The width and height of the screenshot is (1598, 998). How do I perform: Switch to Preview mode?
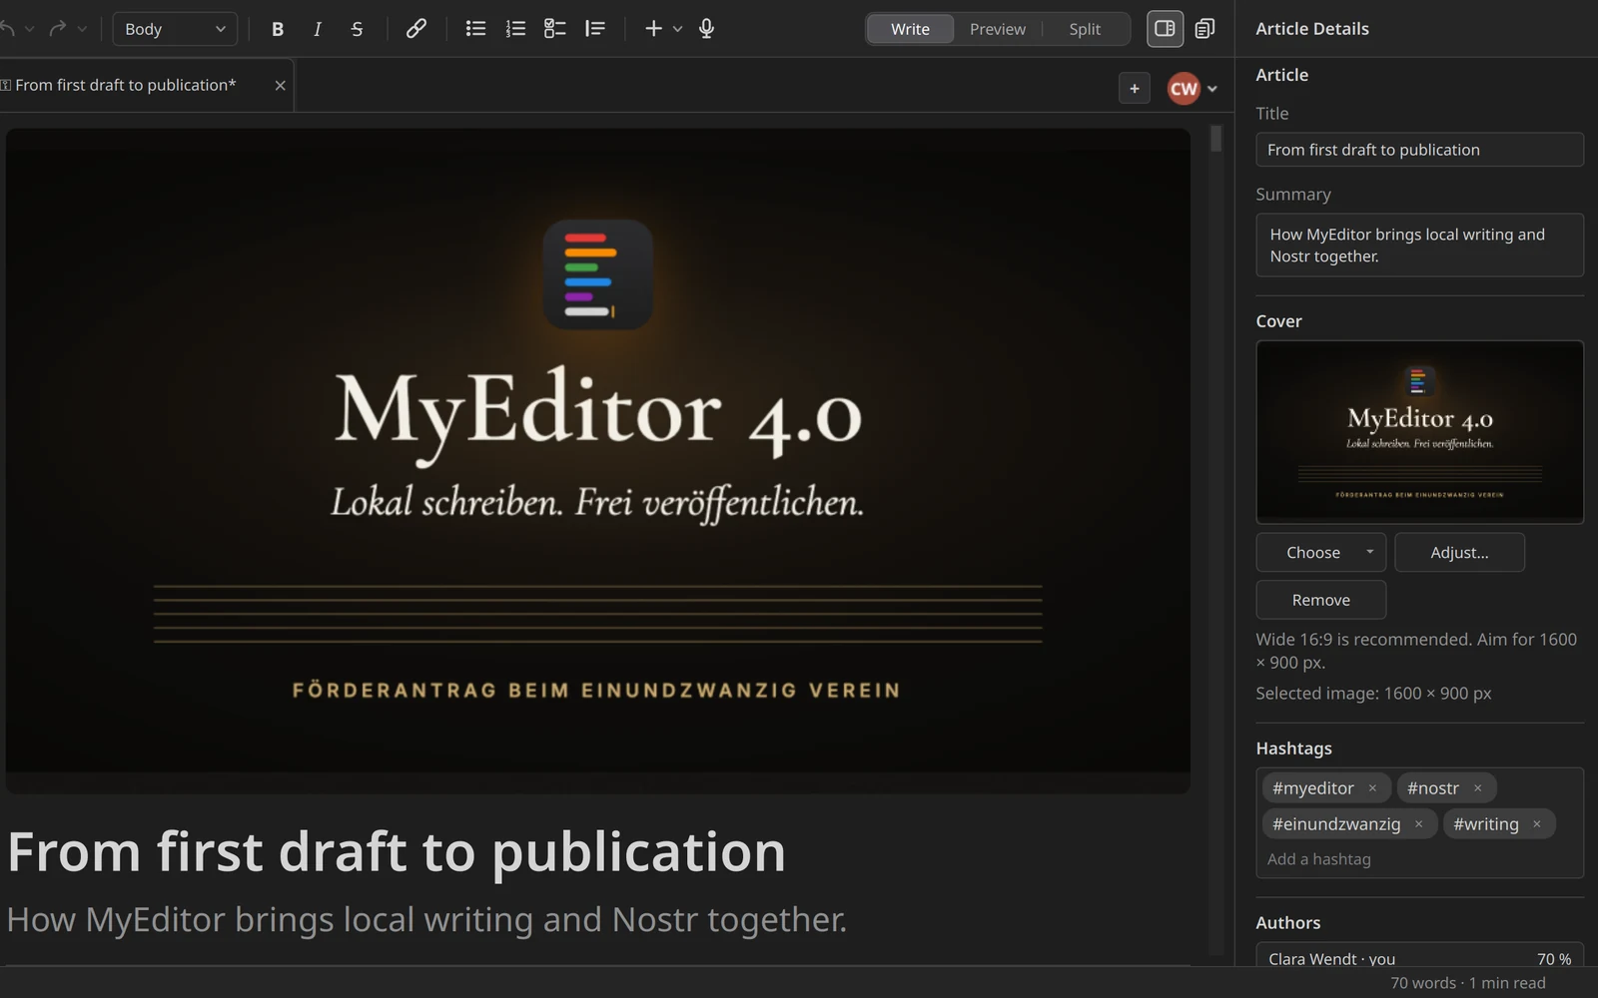[x=998, y=29]
